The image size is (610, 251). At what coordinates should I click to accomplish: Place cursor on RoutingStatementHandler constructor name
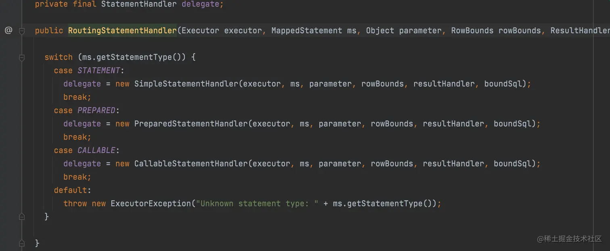(123, 31)
